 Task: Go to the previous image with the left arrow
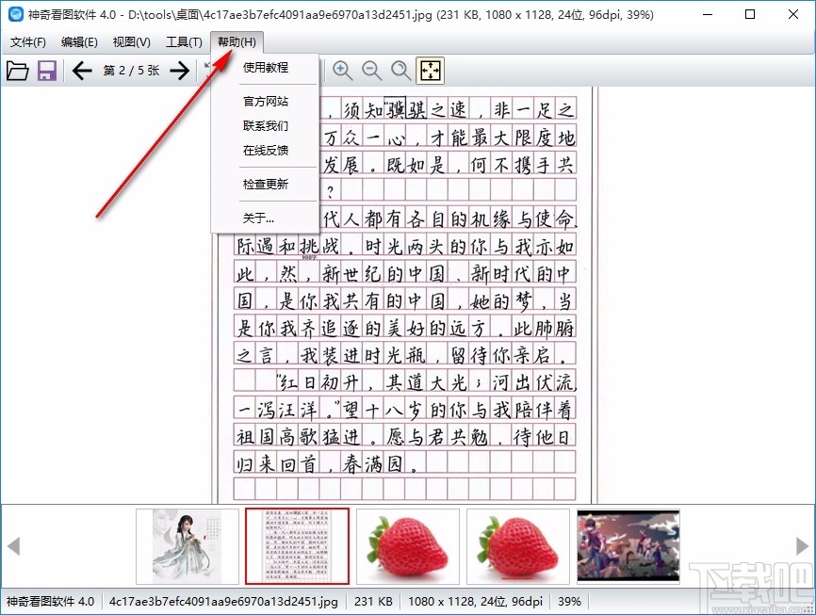coord(82,70)
